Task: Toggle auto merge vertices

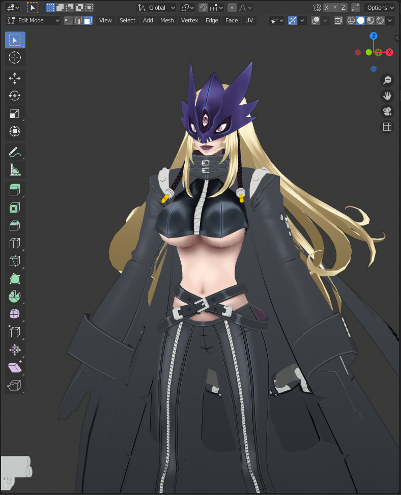Action: coord(356,8)
